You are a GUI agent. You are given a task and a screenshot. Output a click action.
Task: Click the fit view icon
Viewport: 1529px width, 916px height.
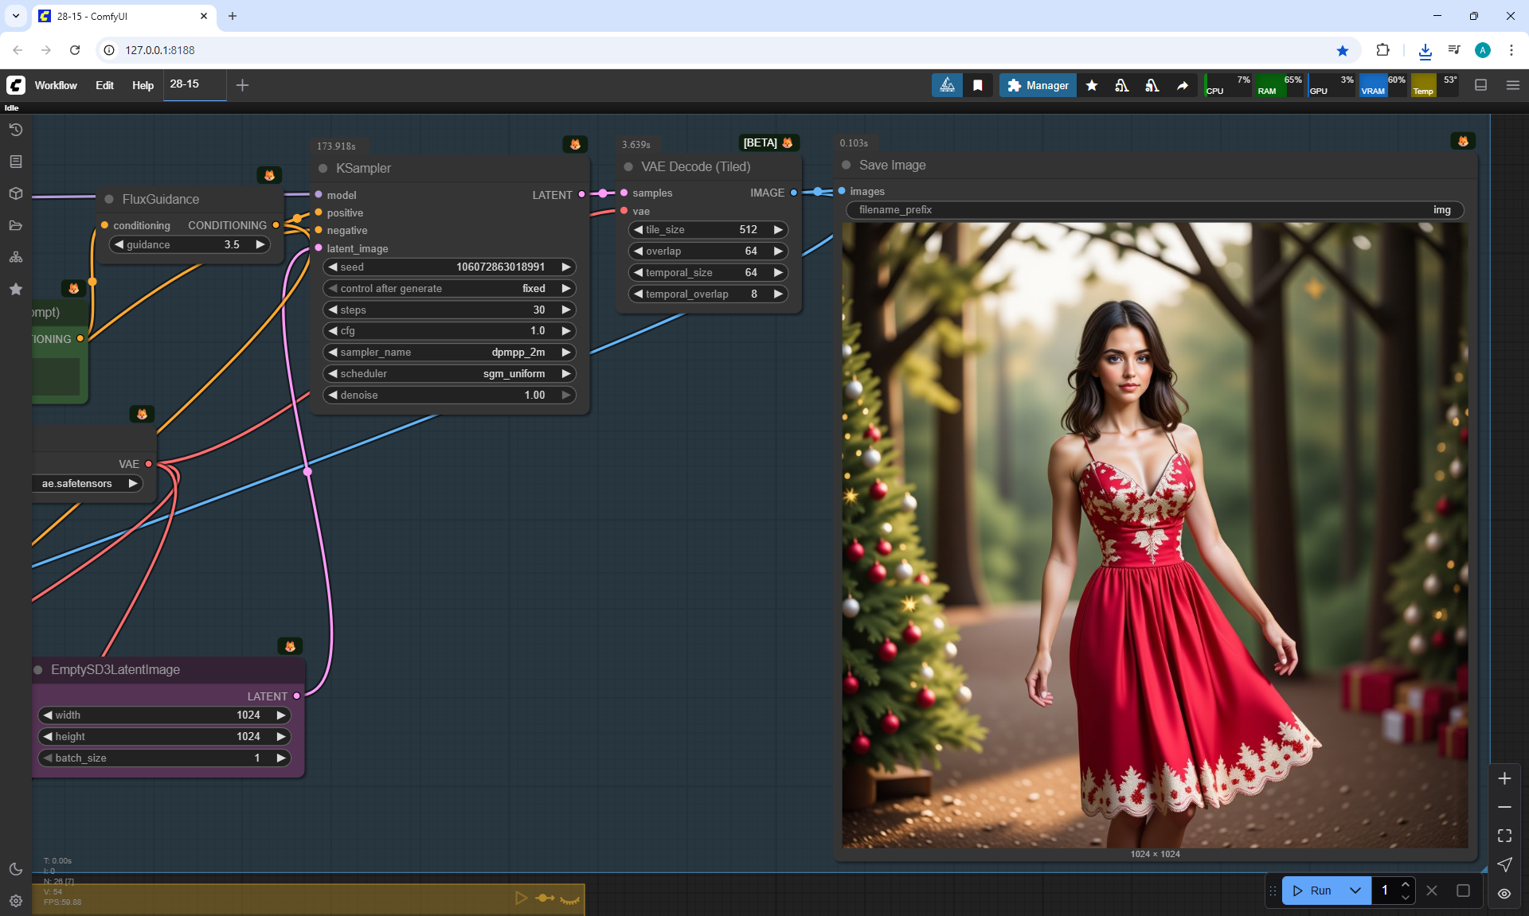pos(1504,836)
